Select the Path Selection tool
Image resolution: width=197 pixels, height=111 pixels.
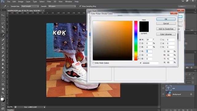click(x=3, y=80)
